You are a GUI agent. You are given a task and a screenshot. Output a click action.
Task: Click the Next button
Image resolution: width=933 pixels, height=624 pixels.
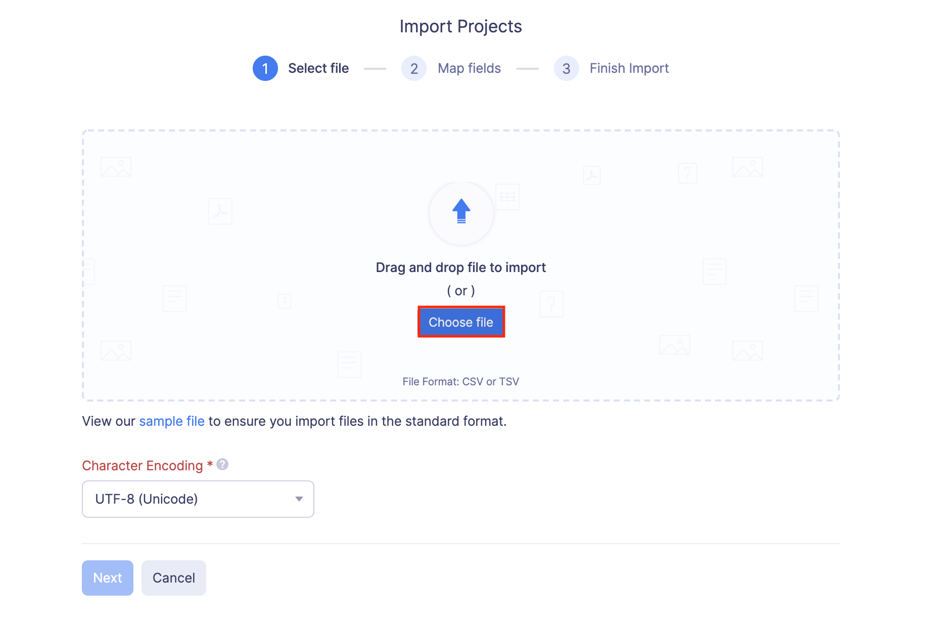(x=107, y=577)
